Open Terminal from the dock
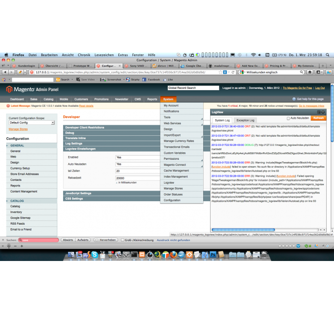The width and height of the screenshot is (334, 313). tap(134, 255)
